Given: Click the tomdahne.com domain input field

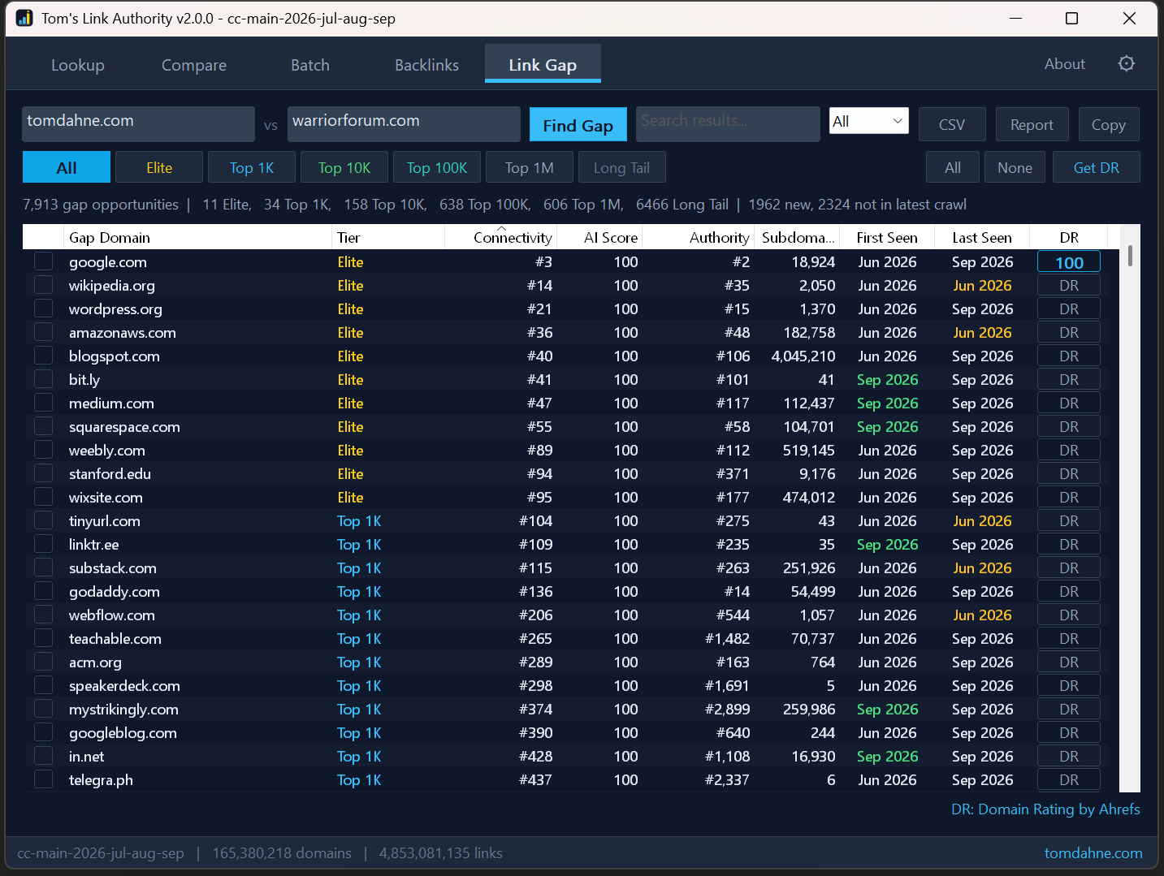Looking at the screenshot, I should click(138, 123).
